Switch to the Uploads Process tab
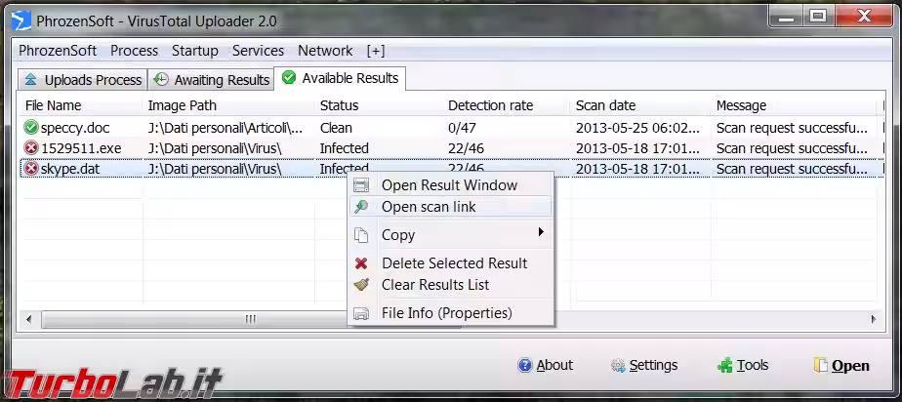902x402 pixels. click(x=83, y=80)
